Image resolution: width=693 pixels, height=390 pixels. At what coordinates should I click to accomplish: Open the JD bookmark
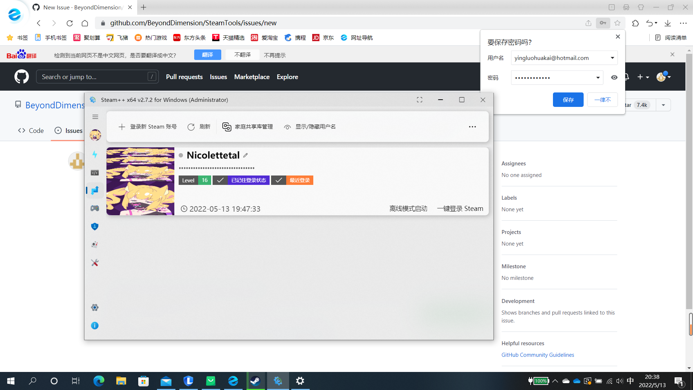click(x=323, y=38)
